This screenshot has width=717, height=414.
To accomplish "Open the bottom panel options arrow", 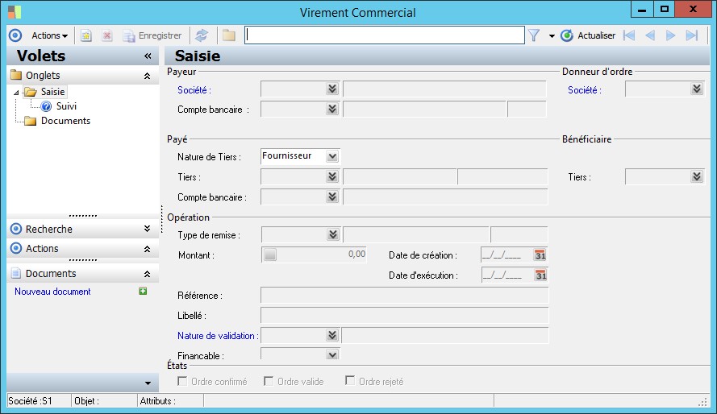I will [148, 383].
